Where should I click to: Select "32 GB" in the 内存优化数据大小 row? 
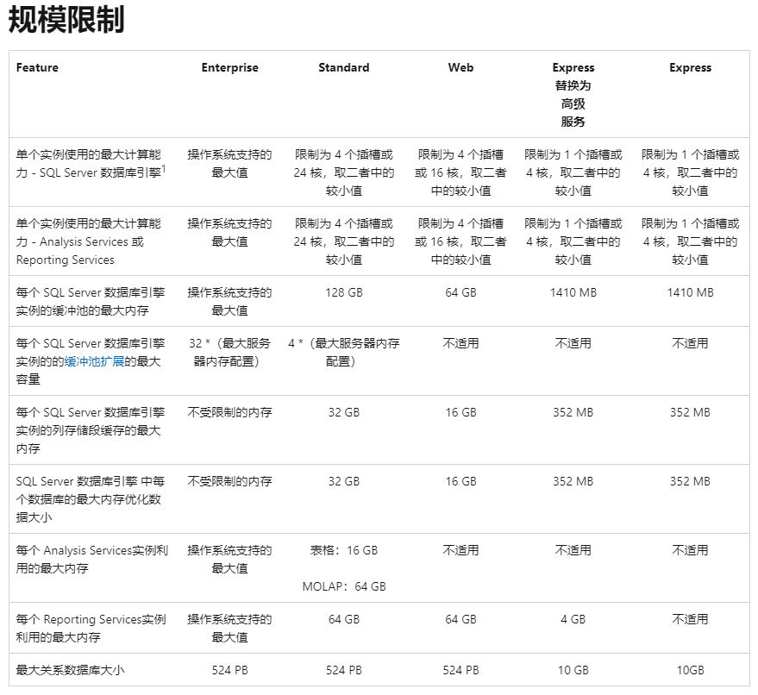pos(344,482)
